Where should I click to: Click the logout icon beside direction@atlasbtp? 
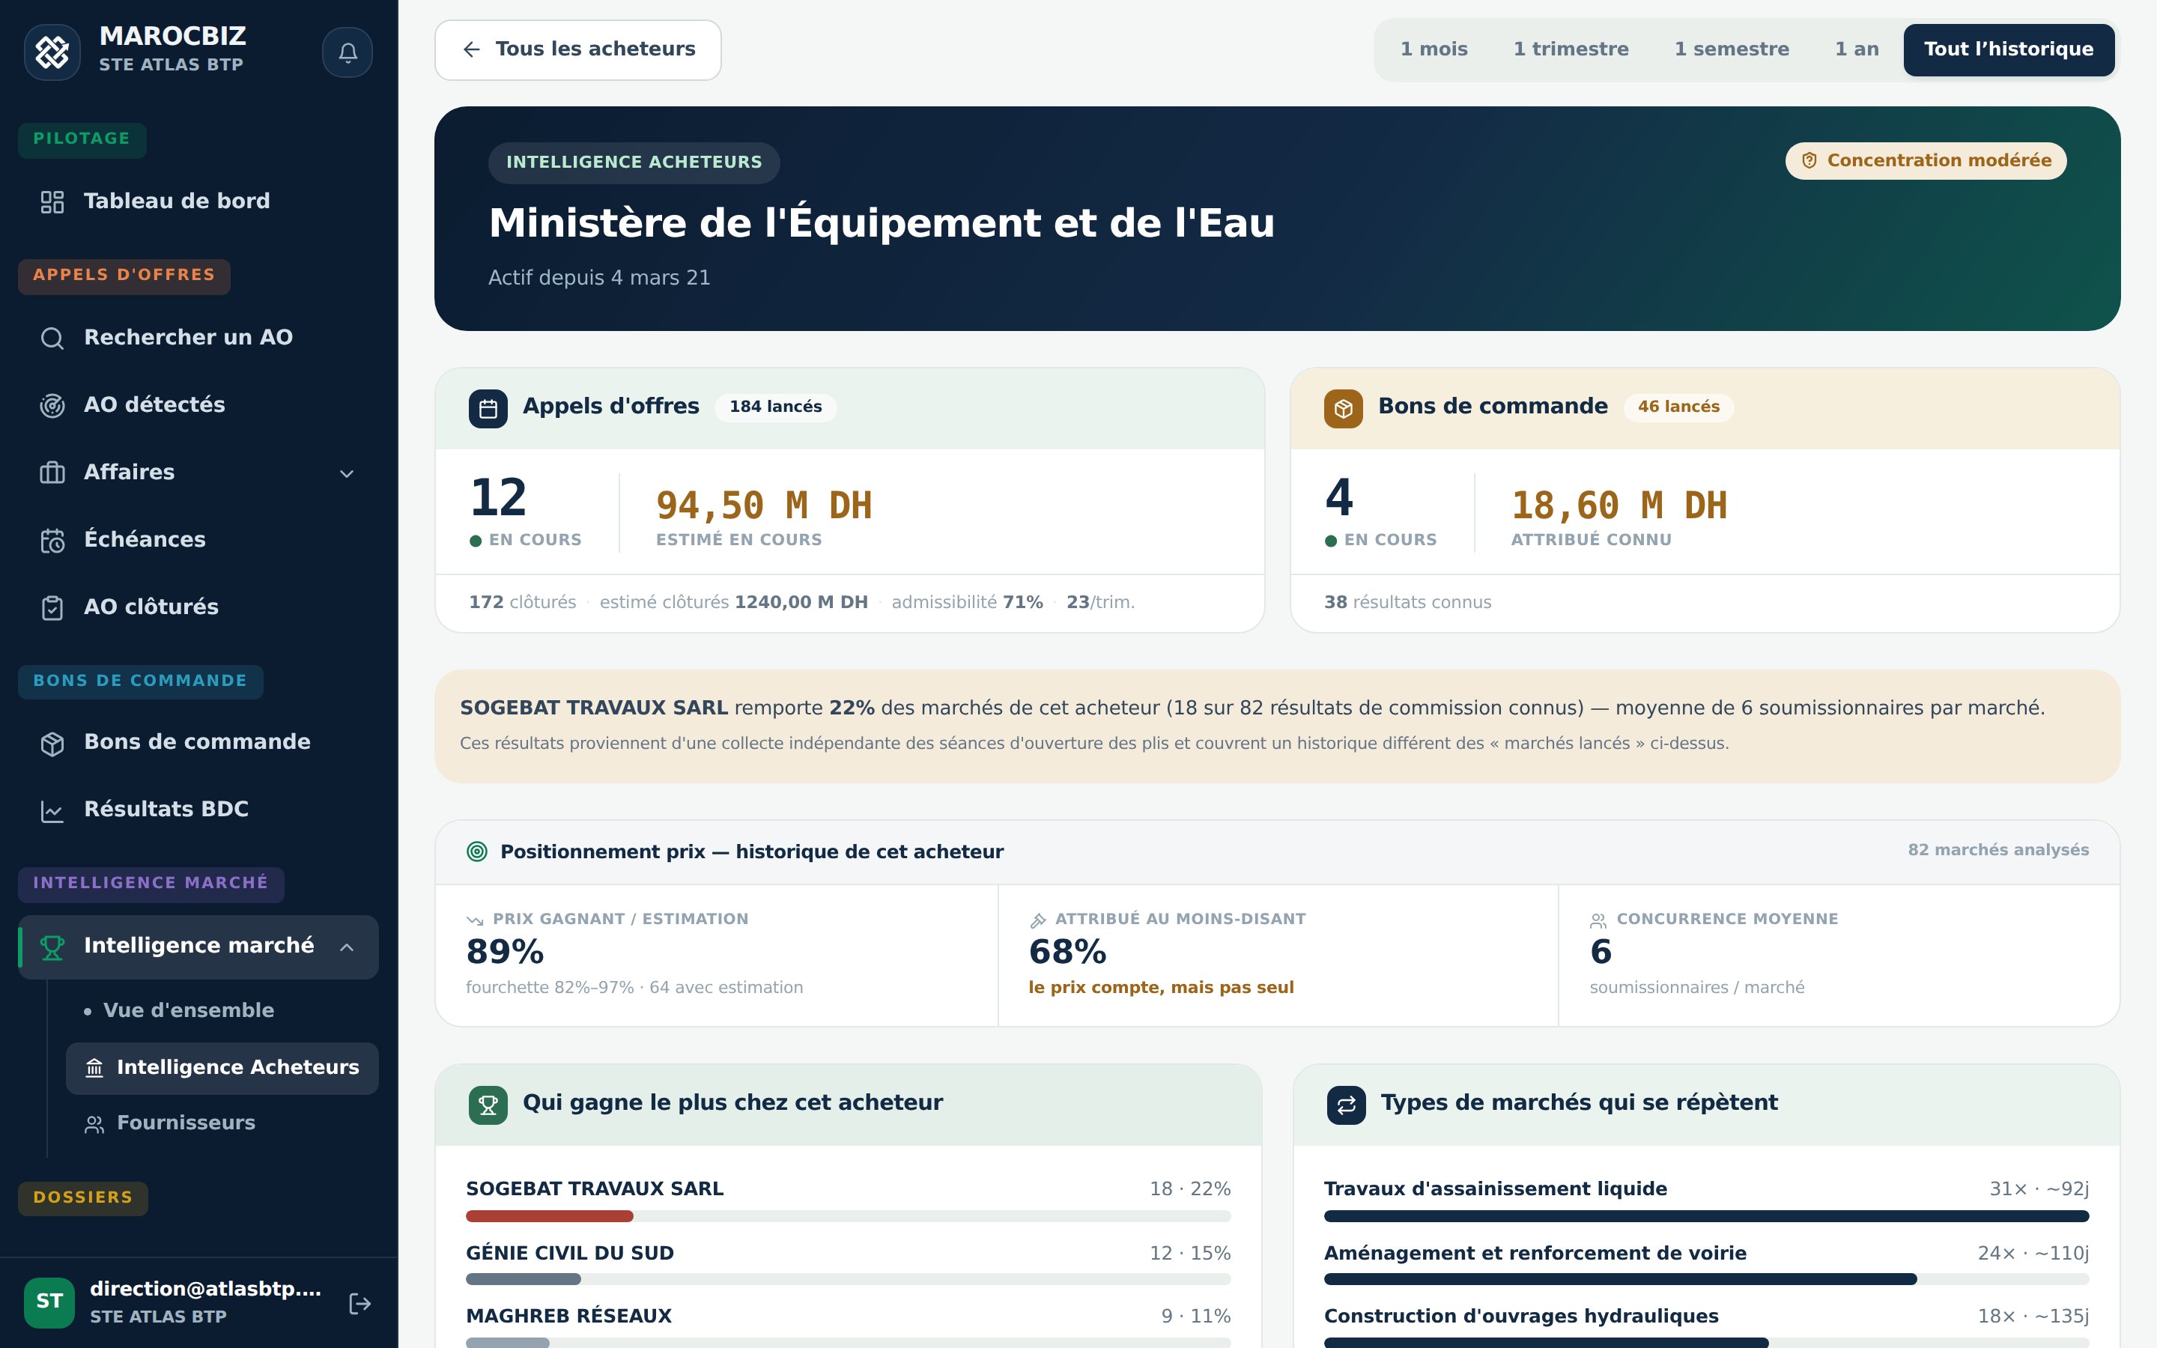click(359, 1303)
